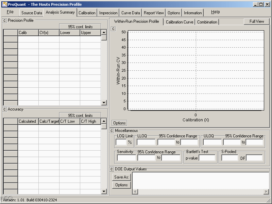Image resolution: width=272 pixels, height=204 pixels.
Task: Click the Sensitivity value field
Action: tap(126, 158)
